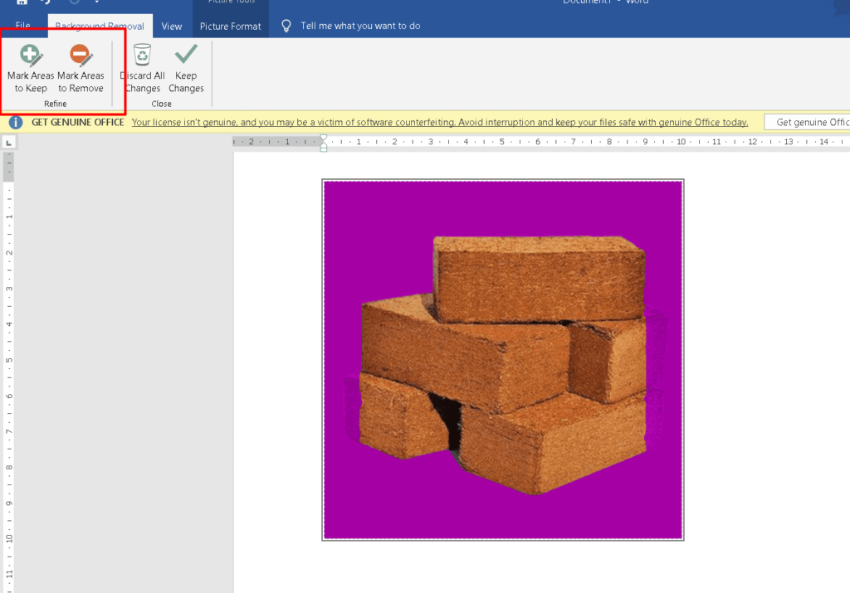The image size is (850, 593).
Task: Expand the Customize Quick Access Toolbar dropdown
Action: pyautogui.click(x=96, y=2)
